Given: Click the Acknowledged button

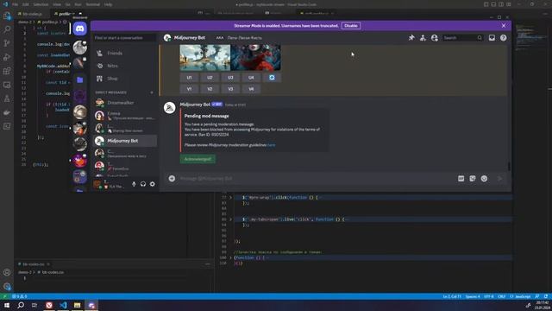Looking at the screenshot, I should 198,159.
